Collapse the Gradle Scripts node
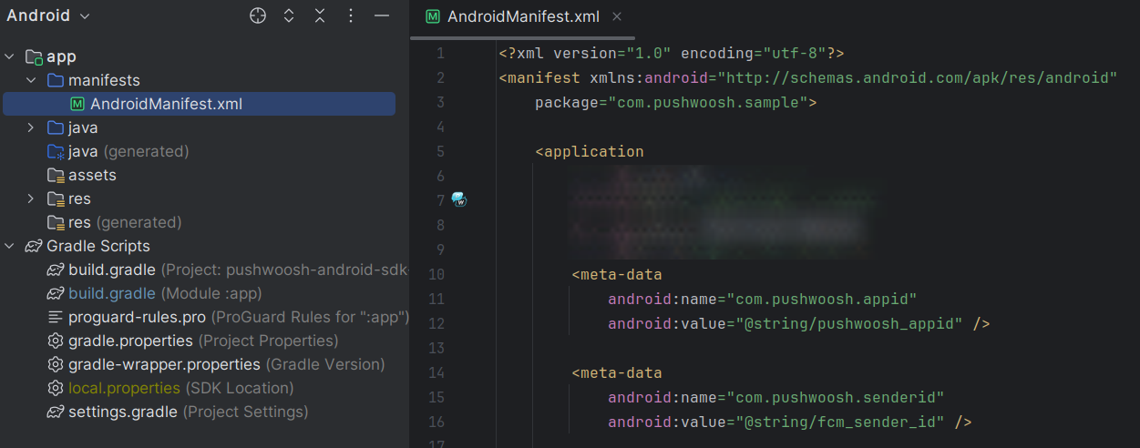1140x448 pixels. point(10,246)
